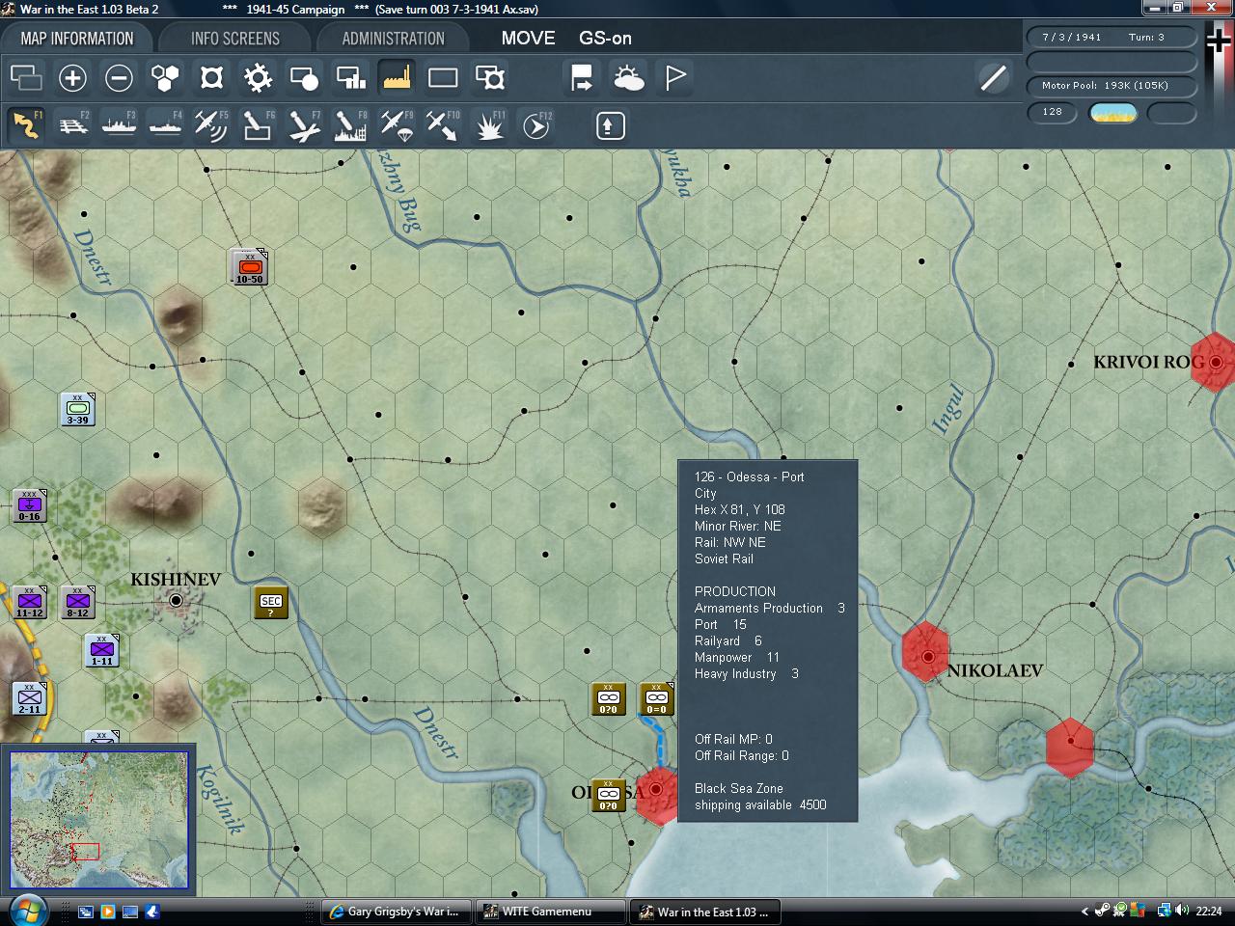1235x926 pixels.
Task: Select Air Drop paratrooper mode (F9)
Action: coord(397,125)
